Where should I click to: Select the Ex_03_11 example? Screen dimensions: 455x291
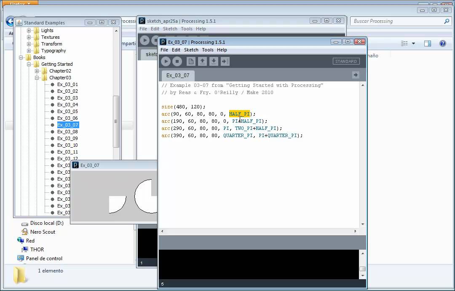point(67,152)
